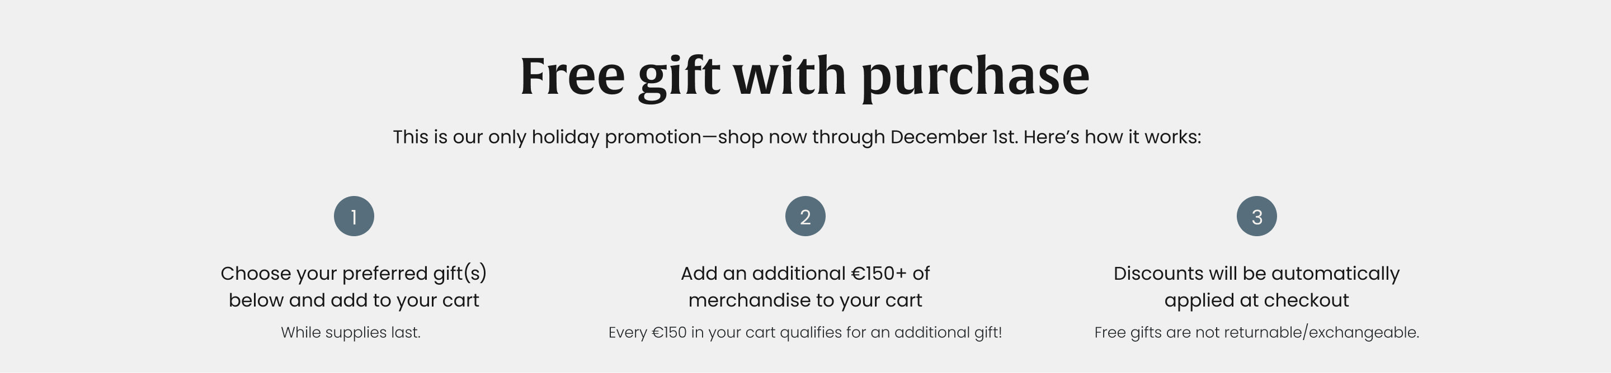Image resolution: width=1611 pixels, height=373 pixels.
Task: Click the step 2 number circle icon
Action: coord(805,216)
